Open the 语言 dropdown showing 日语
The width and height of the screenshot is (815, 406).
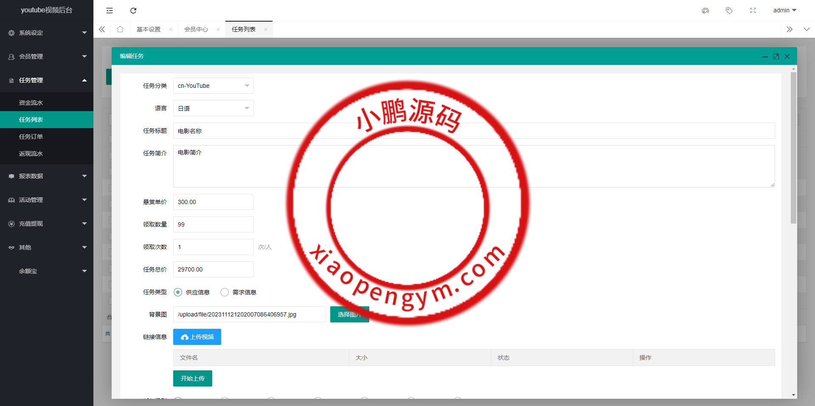[x=213, y=109]
